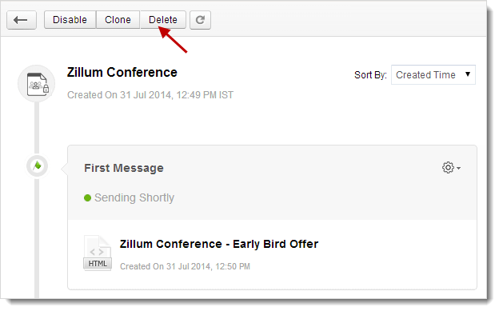This screenshot has width=499, height=311.
Task: Clone this autoresponder
Action: point(118,20)
